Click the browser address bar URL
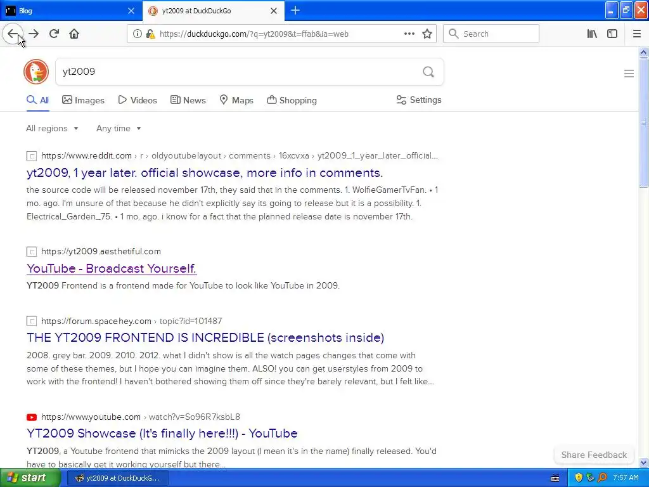This screenshot has width=649, height=487. coord(254,34)
